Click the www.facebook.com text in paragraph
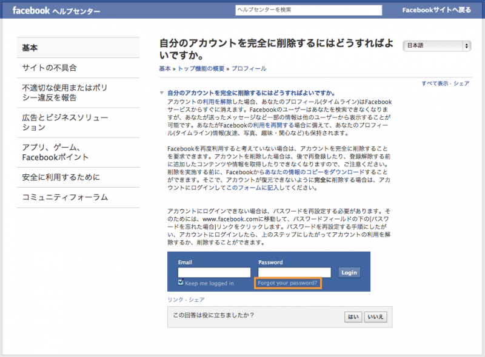 [230, 219]
